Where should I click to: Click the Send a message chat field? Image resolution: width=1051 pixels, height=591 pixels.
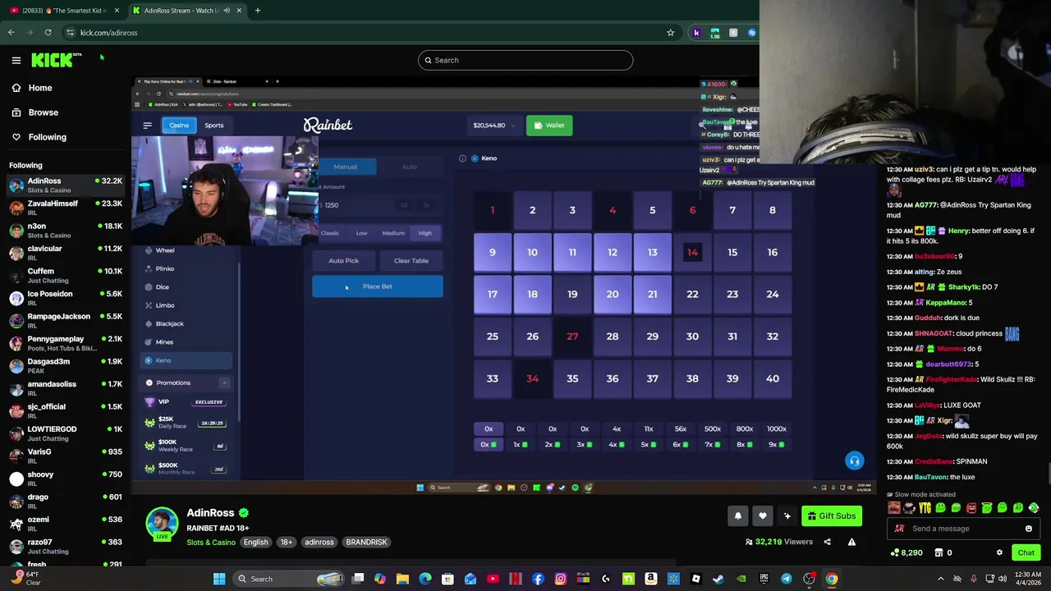coord(965,529)
